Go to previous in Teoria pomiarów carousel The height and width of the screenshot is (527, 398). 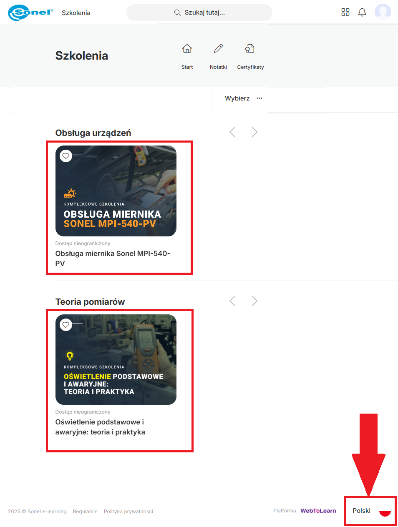point(232,301)
